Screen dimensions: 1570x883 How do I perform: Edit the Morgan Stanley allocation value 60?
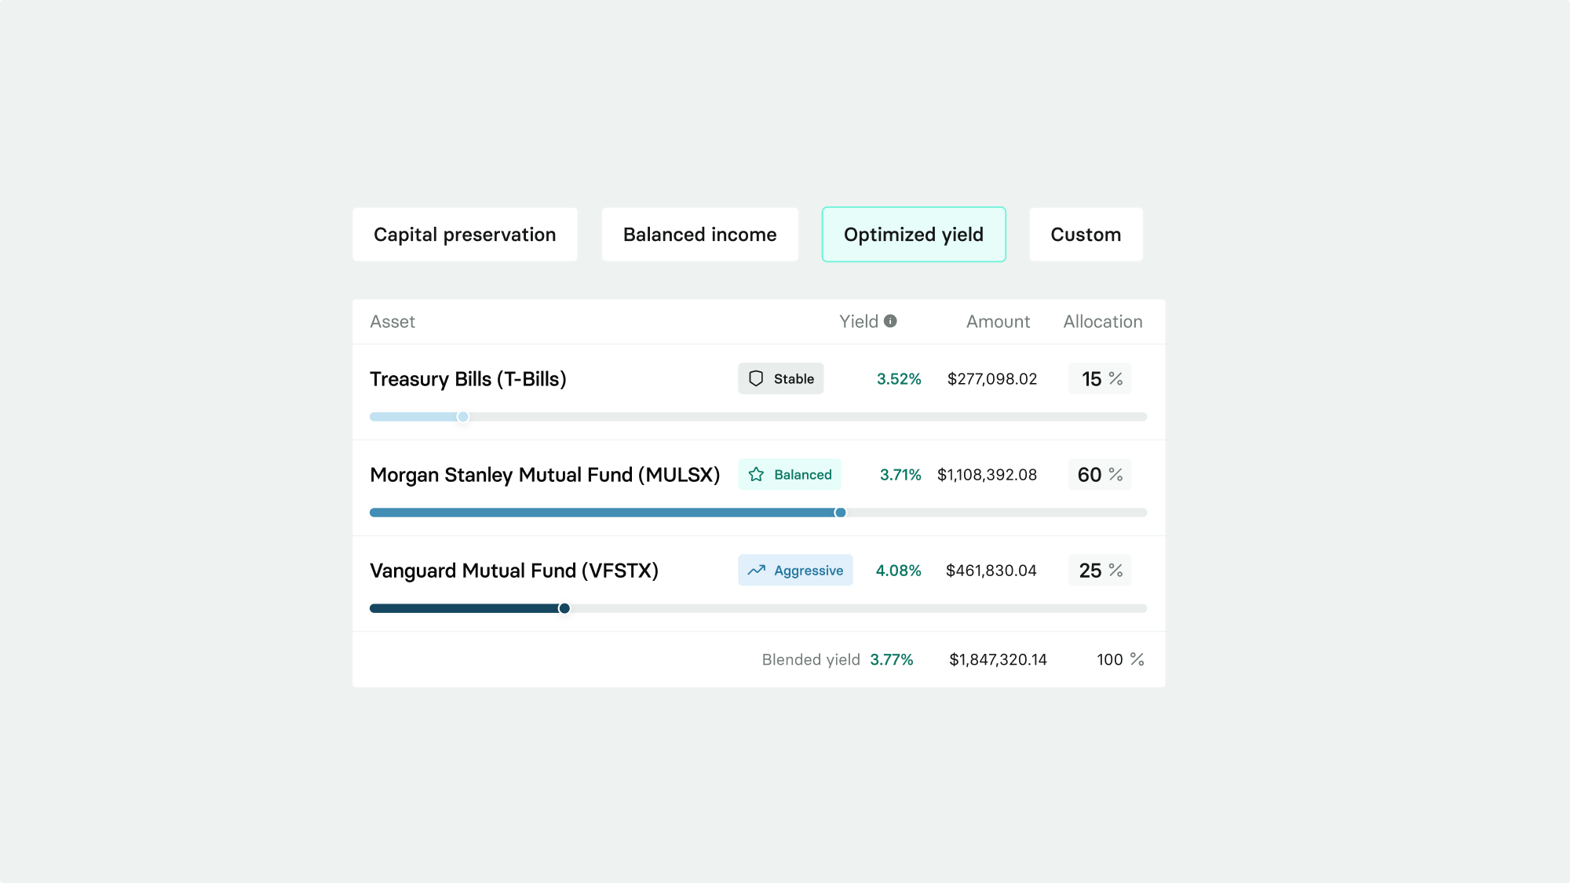tap(1090, 475)
